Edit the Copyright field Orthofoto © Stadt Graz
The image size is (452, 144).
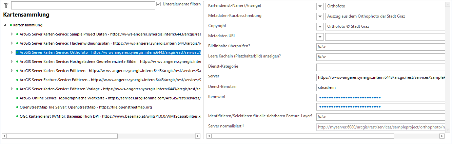click(385, 27)
